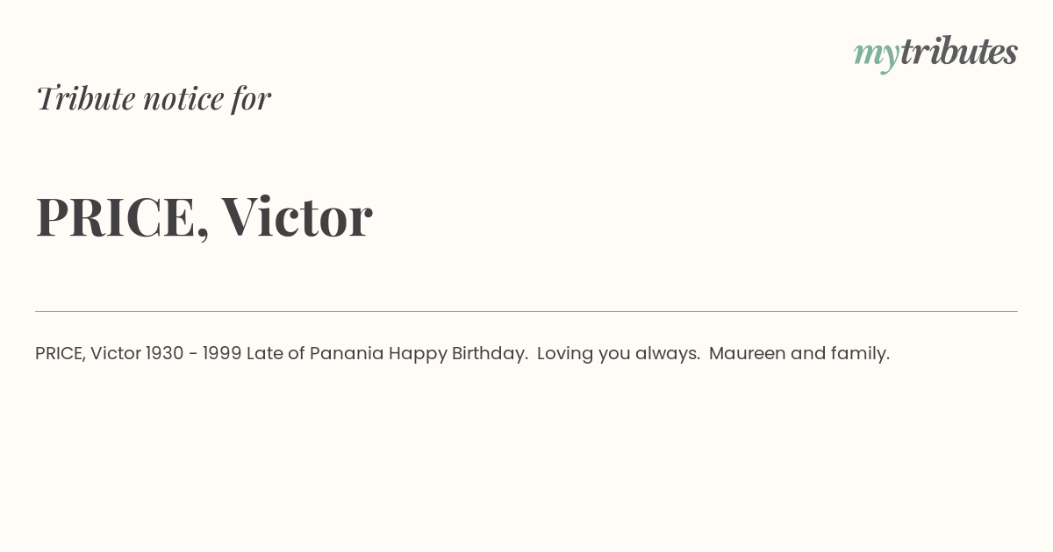The width and height of the screenshot is (1053, 552).
Task: Click the word "notice" in italic heading
Action: pos(183,99)
